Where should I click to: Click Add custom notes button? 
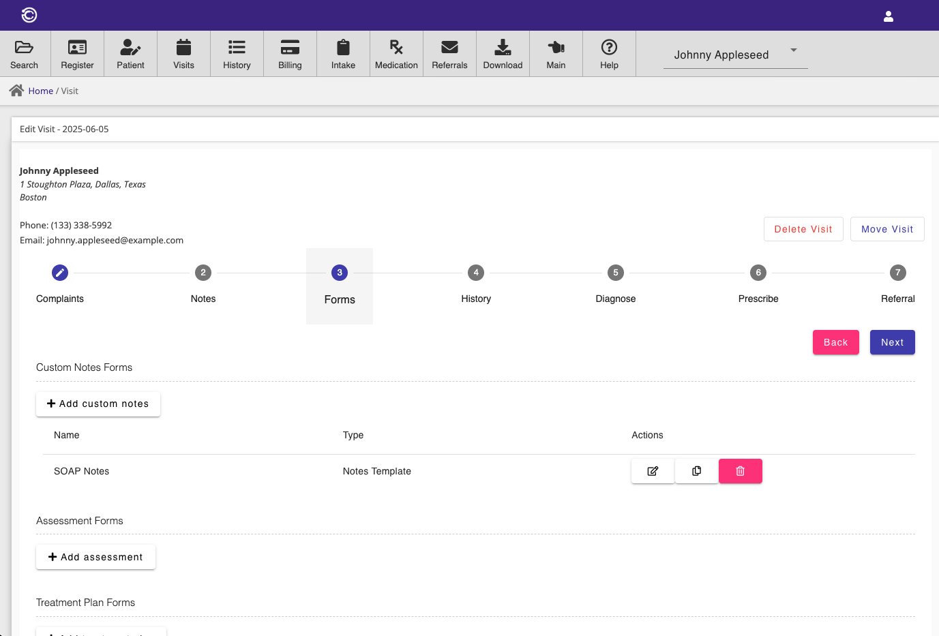coord(98,404)
